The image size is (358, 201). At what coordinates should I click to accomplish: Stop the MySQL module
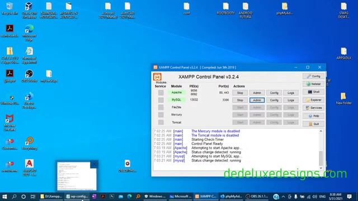(x=240, y=100)
